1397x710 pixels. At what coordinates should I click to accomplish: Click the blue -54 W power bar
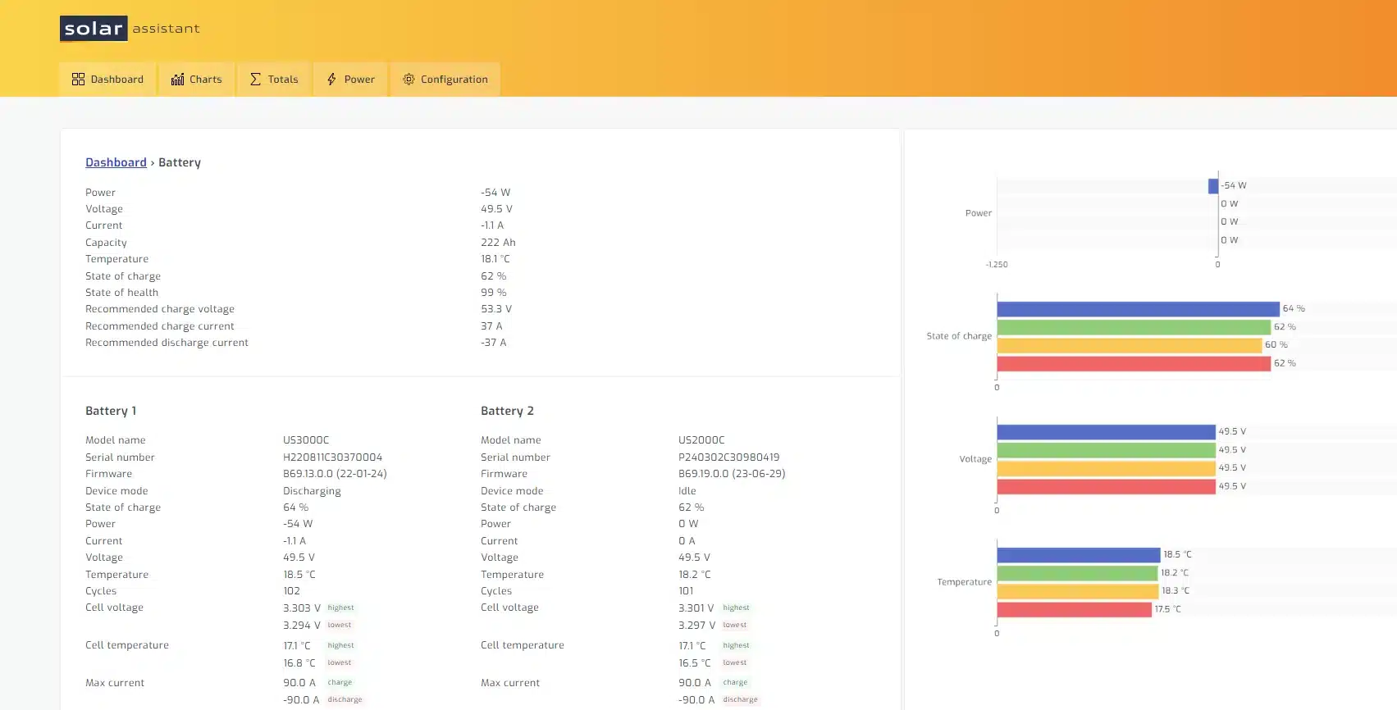pyautogui.click(x=1213, y=186)
